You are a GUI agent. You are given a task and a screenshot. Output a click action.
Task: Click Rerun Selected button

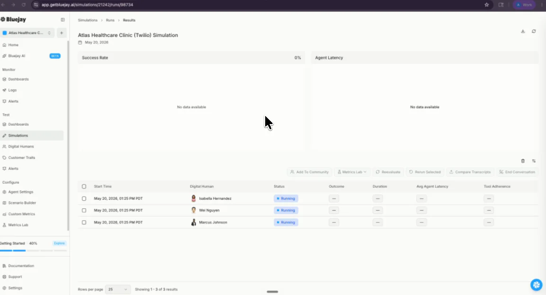[424, 172]
